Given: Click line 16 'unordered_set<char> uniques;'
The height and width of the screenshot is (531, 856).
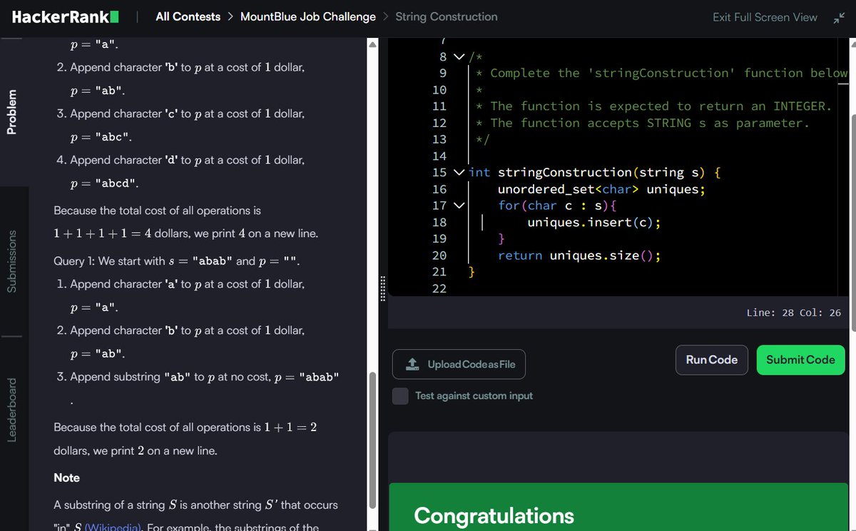Looking at the screenshot, I should coord(601,189).
